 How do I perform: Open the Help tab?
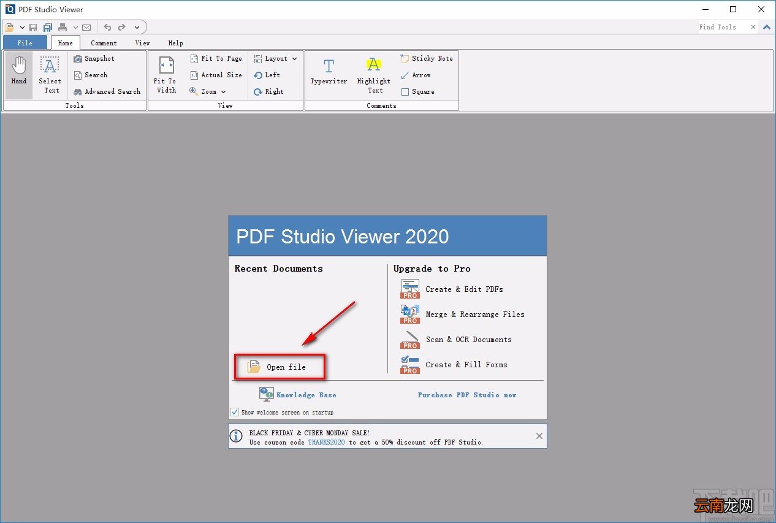point(175,43)
